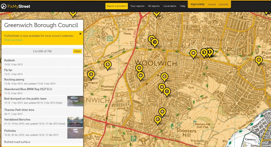Click the DONATE link
This screenshot has width=271, height=147.
212,5
